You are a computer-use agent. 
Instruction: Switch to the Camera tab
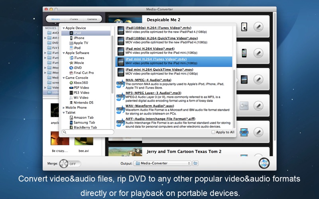point(92,19)
